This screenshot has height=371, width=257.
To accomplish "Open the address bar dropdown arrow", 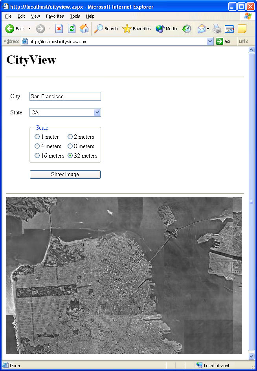I will tap(210, 41).
